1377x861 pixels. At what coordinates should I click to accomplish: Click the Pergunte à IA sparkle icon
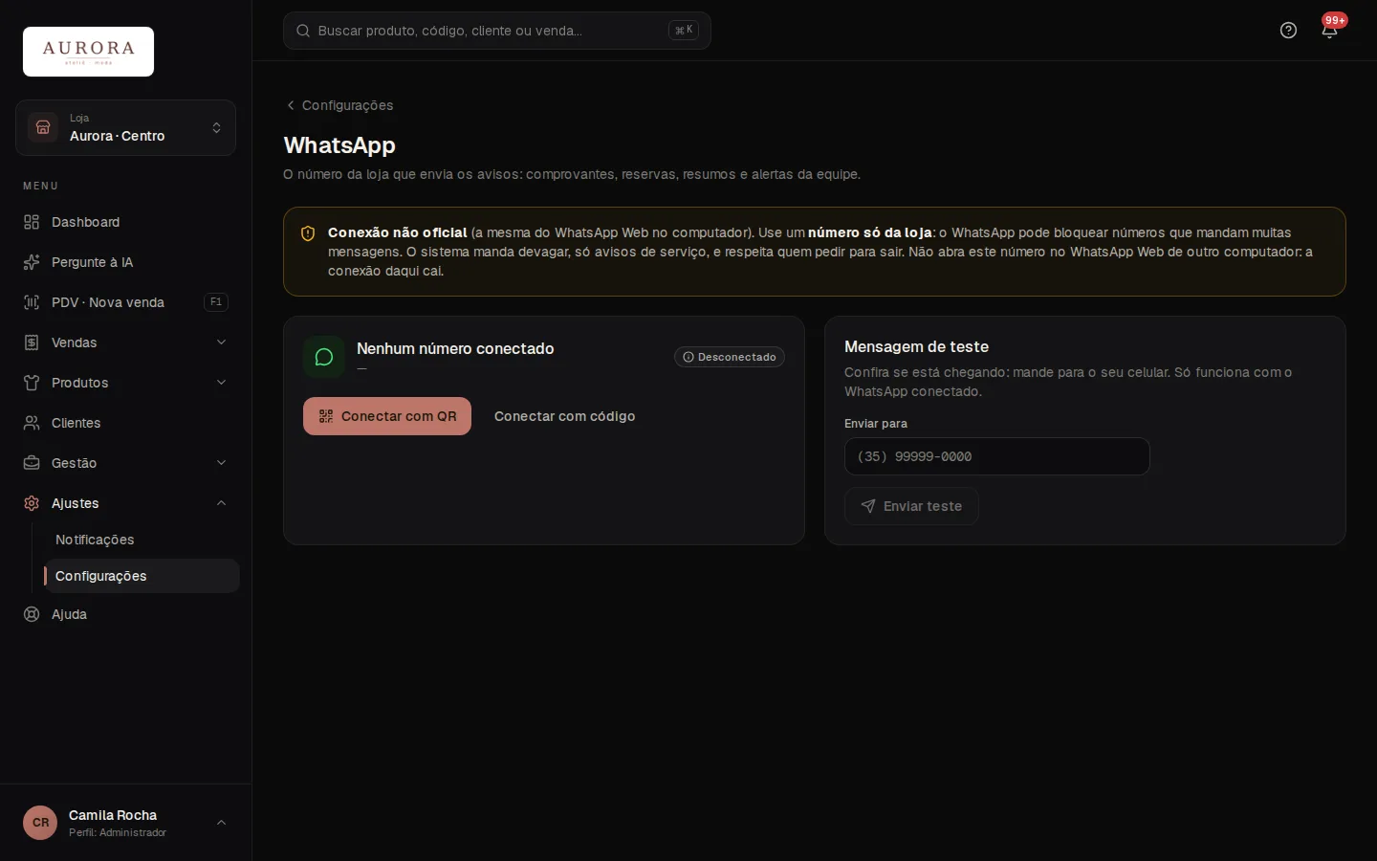(32, 262)
